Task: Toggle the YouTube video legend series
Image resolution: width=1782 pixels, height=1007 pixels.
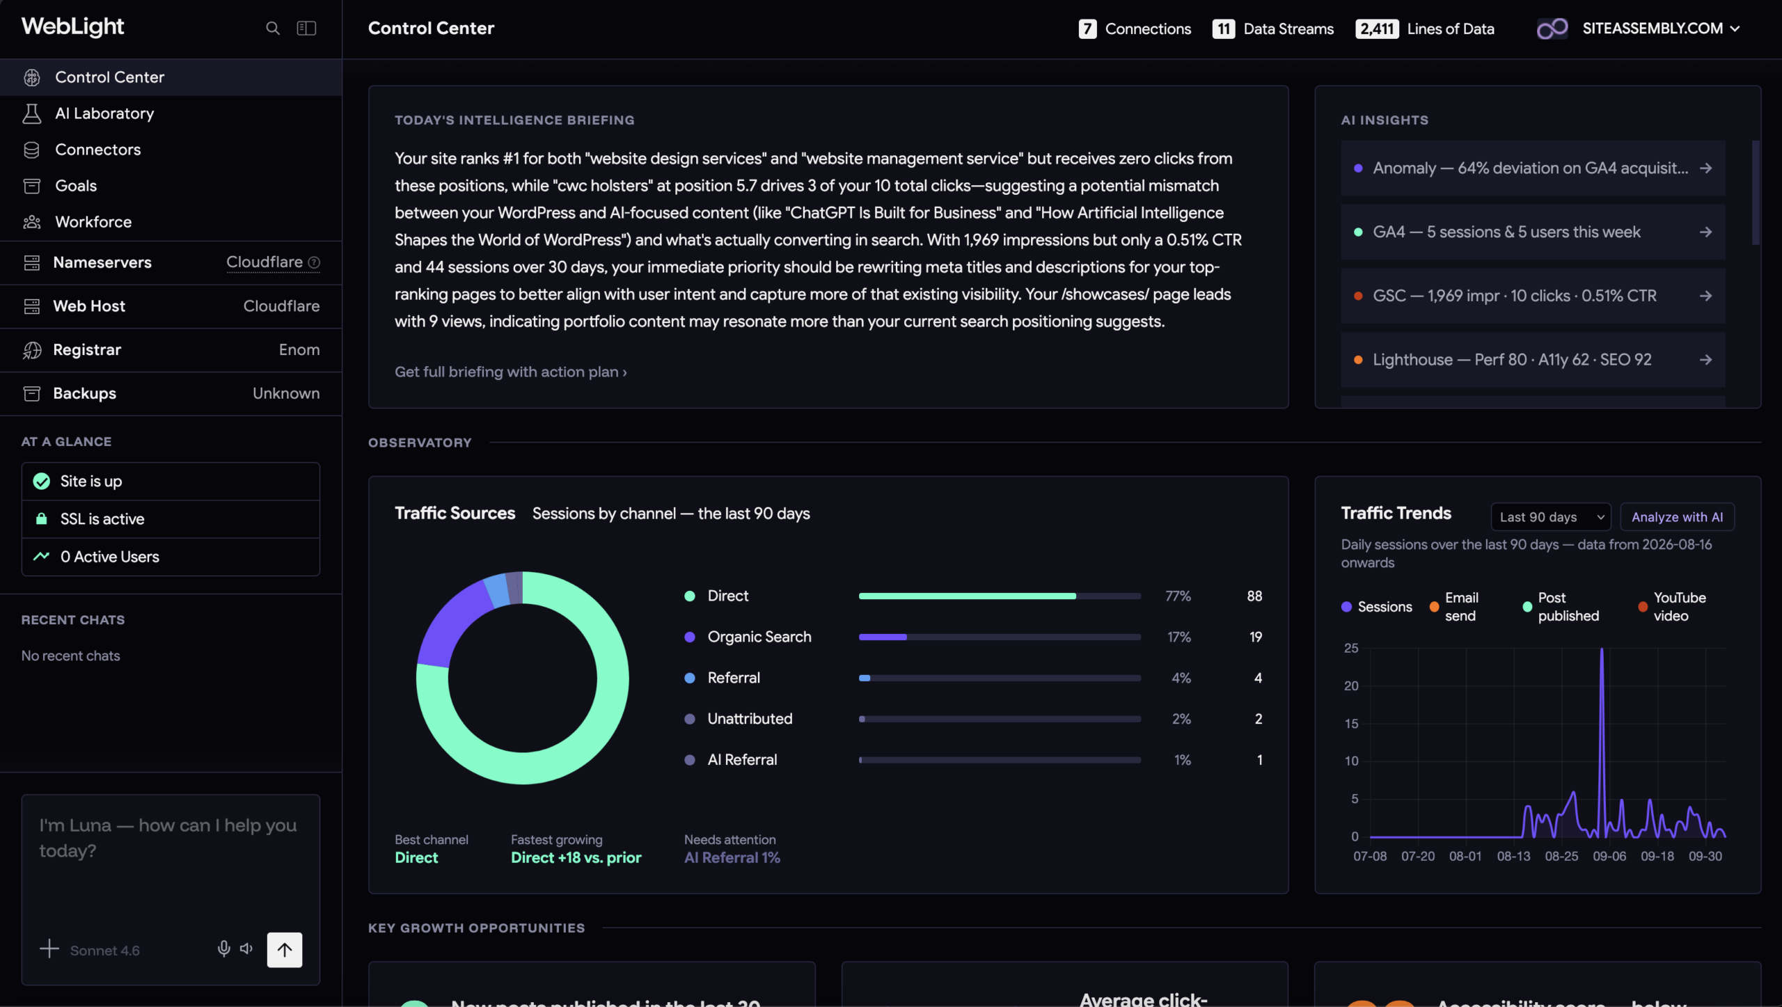Action: 1672,607
